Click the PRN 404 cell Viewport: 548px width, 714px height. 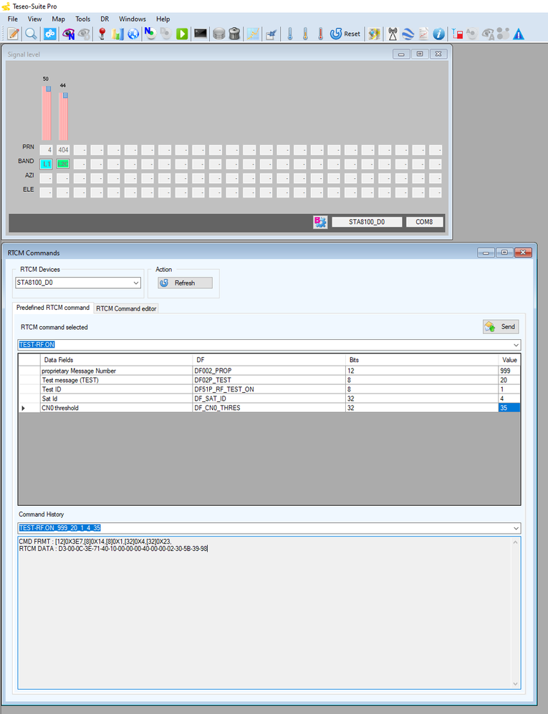pos(63,150)
